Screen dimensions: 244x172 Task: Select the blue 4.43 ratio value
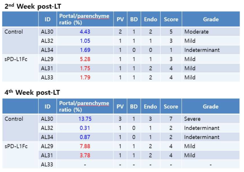point(85,31)
